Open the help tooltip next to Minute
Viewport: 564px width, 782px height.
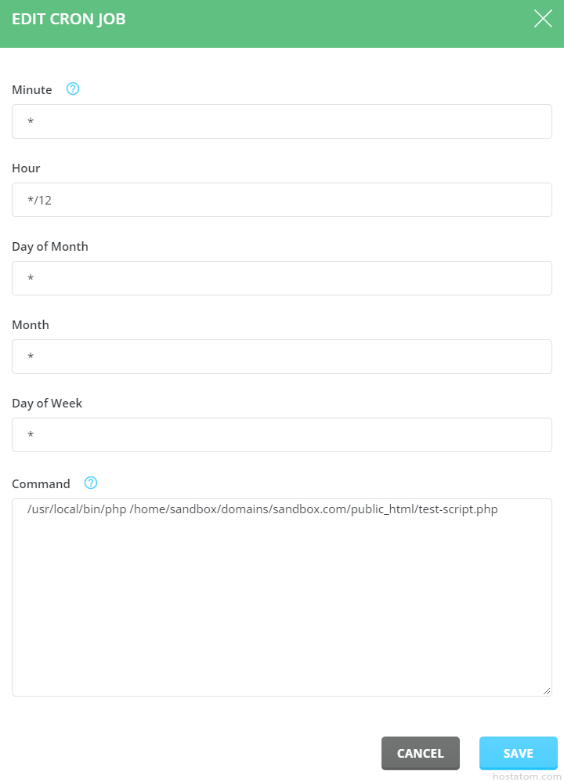(x=73, y=89)
